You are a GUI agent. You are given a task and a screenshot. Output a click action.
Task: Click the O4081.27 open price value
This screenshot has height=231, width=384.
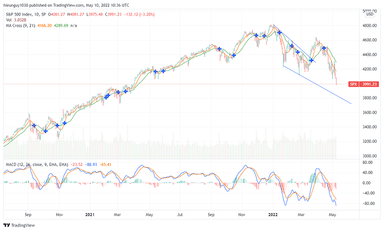[x=57, y=14]
